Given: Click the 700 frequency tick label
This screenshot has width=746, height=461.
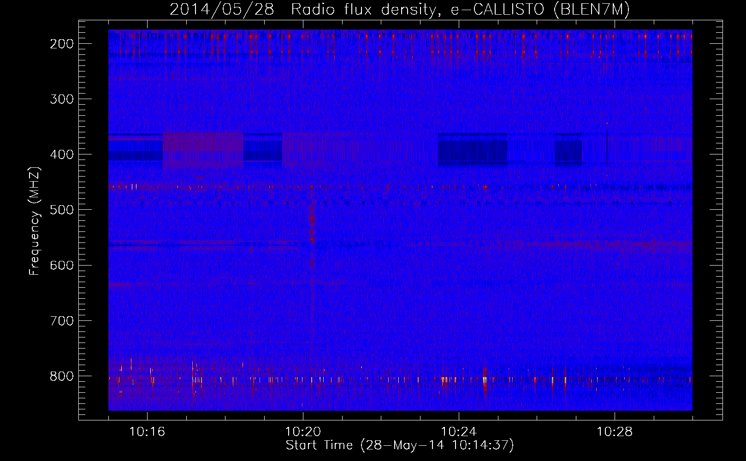Looking at the screenshot, I should click(x=61, y=320).
